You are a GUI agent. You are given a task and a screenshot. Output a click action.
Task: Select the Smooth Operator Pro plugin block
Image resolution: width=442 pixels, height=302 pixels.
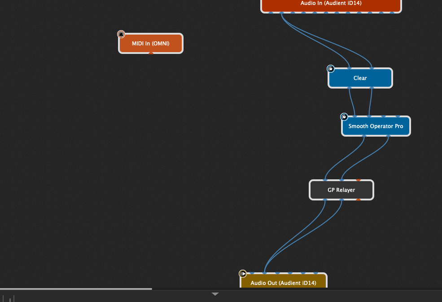point(376,126)
